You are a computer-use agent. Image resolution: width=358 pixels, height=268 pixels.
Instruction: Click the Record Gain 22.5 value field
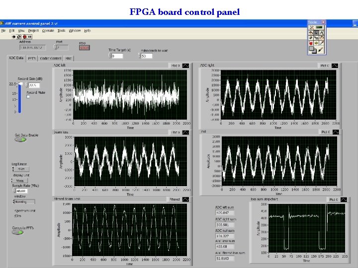[x=34, y=85]
